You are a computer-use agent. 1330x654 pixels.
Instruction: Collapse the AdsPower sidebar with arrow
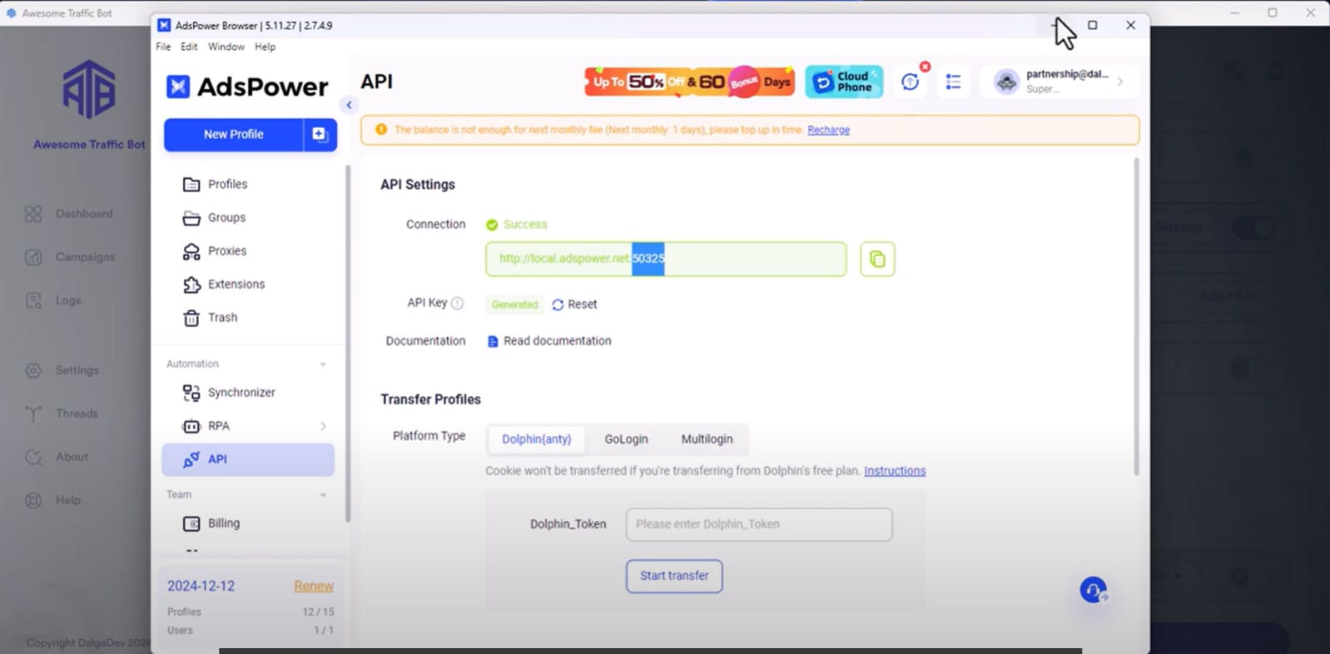[x=349, y=105]
